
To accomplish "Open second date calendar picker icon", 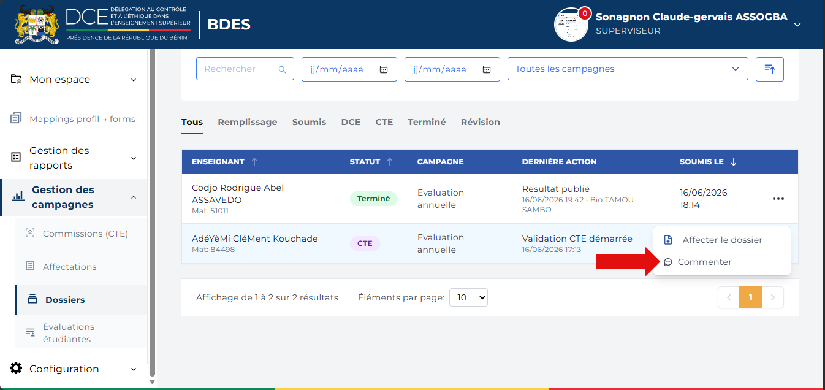I will (487, 69).
